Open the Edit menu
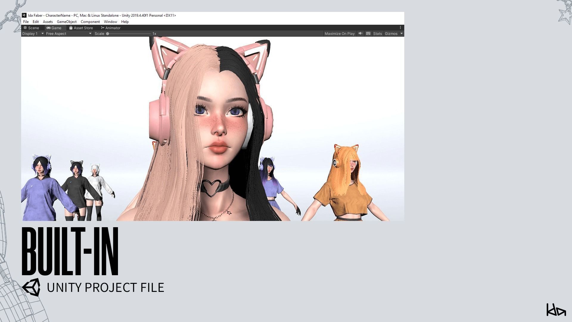The height and width of the screenshot is (322, 572). (35, 22)
